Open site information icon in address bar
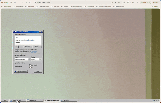The image size is (161, 103). pos(35,2)
